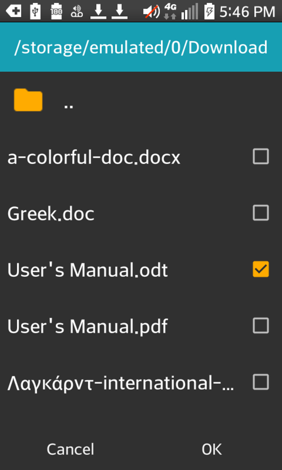Tap the second download arrow notification icon
Image resolution: width=282 pixels, height=470 pixels.
coord(119,12)
